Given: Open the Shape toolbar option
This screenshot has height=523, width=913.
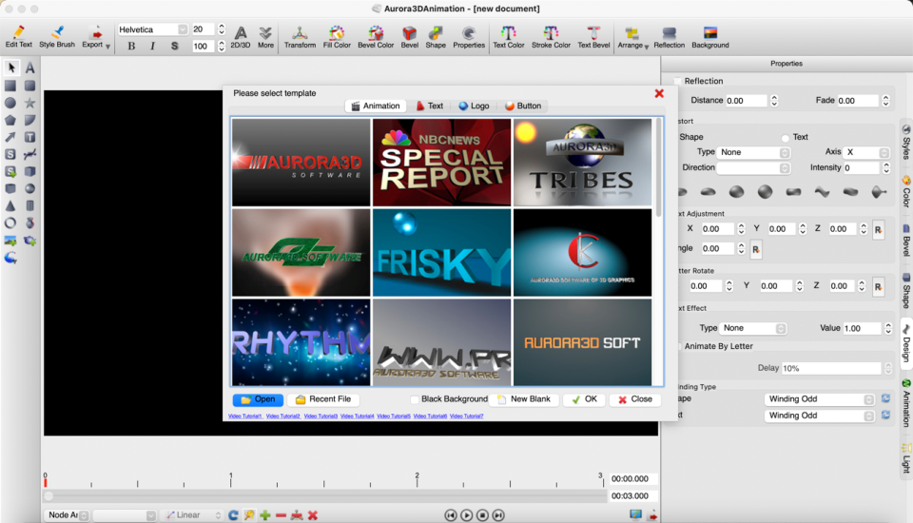Looking at the screenshot, I should pyautogui.click(x=435, y=37).
